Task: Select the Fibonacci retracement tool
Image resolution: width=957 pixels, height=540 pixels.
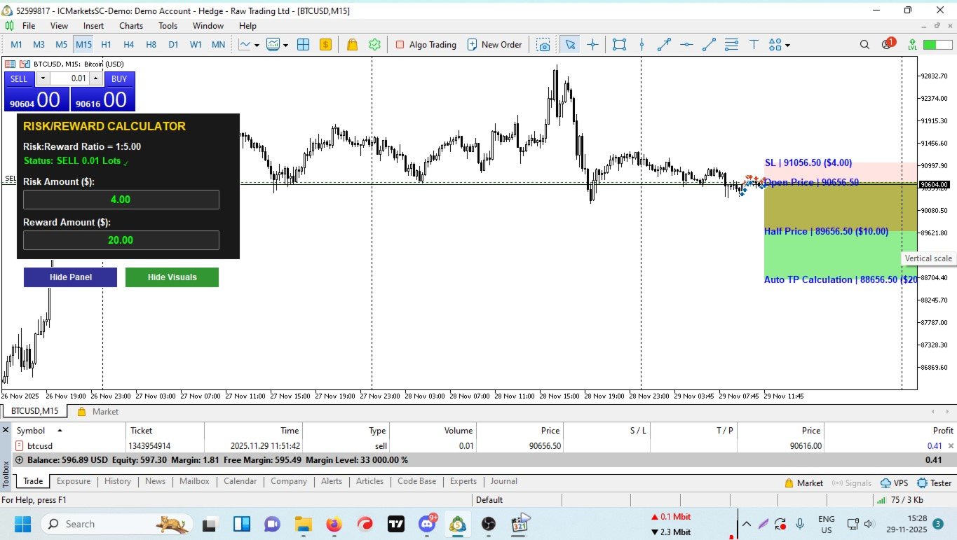Action: pyautogui.click(x=731, y=45)
